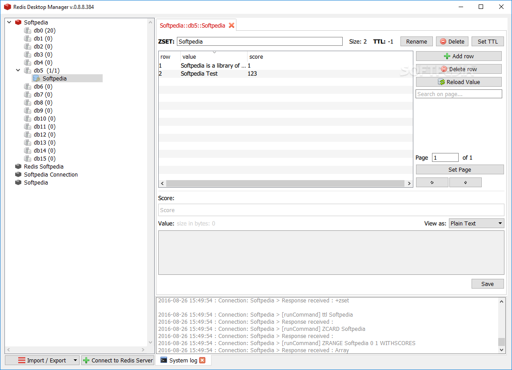Open the Set TTL dialog

pyautogui.click(x=488, y=41)
